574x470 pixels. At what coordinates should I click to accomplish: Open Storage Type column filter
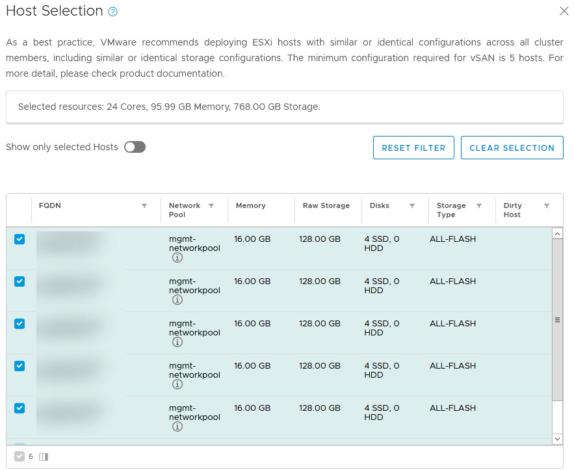pos(479,206)
